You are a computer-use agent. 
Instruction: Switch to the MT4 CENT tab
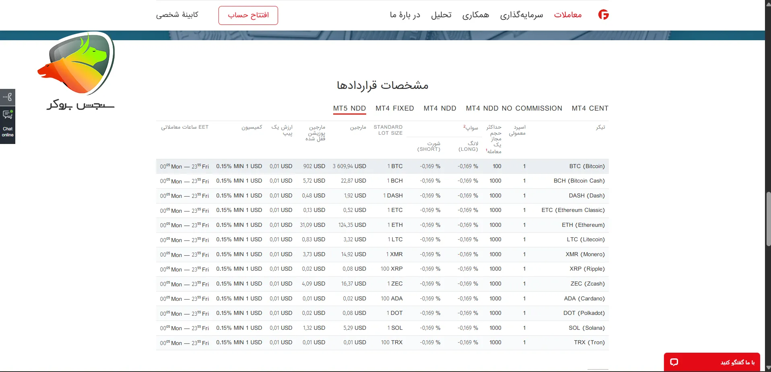590,108
